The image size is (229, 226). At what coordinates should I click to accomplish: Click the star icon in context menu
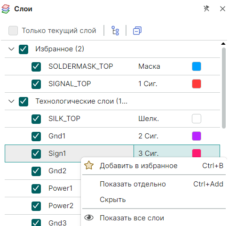pyautogui.click(x=89, y=165)
